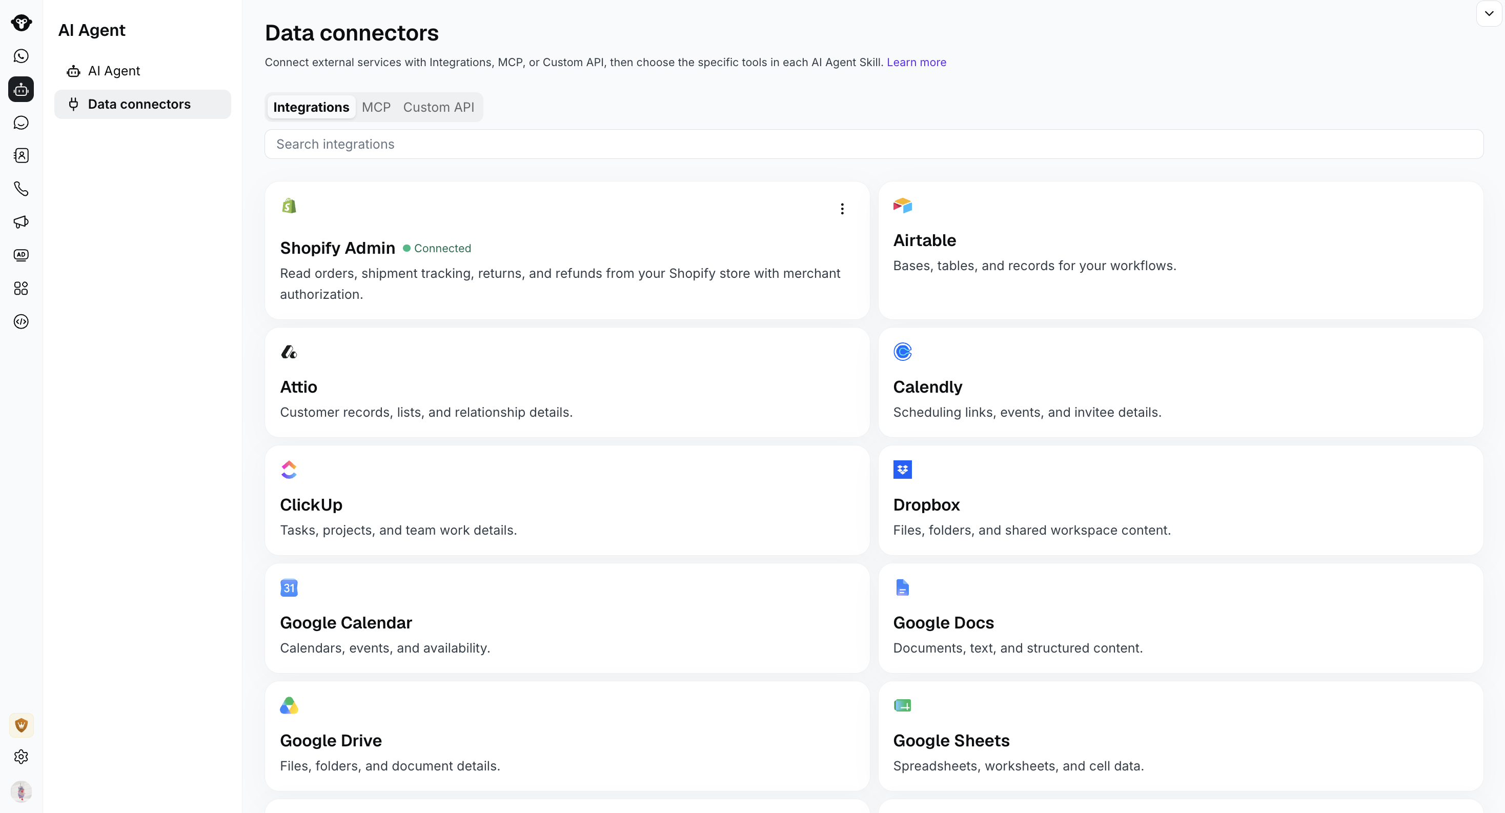
Task: Switch to the Custom API tab
Action: click(x=438, y=107)
